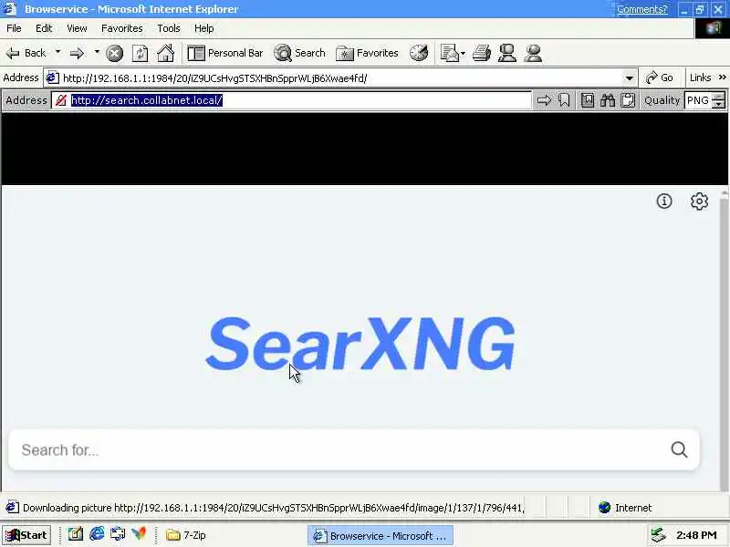Screen dimensions: 730x547
Task: Click the Browservice Go arrow icon
Action: pyautogui.click(x=544, y=100)
